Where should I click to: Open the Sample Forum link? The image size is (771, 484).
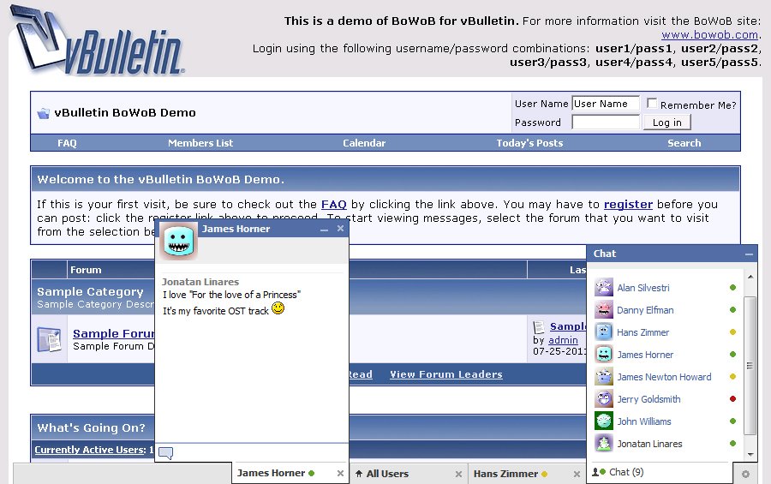pyautogui.click(x=114, y=333)
